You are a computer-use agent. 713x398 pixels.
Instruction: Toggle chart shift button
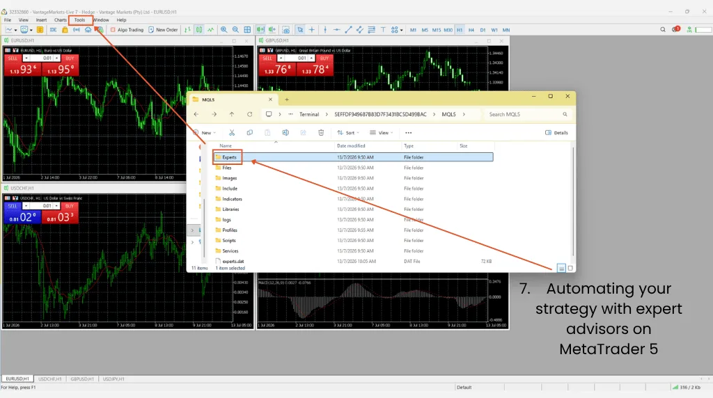272,30
